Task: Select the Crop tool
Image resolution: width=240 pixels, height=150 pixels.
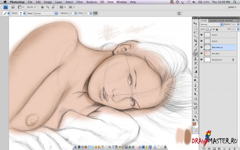Action: click(195, 41)
